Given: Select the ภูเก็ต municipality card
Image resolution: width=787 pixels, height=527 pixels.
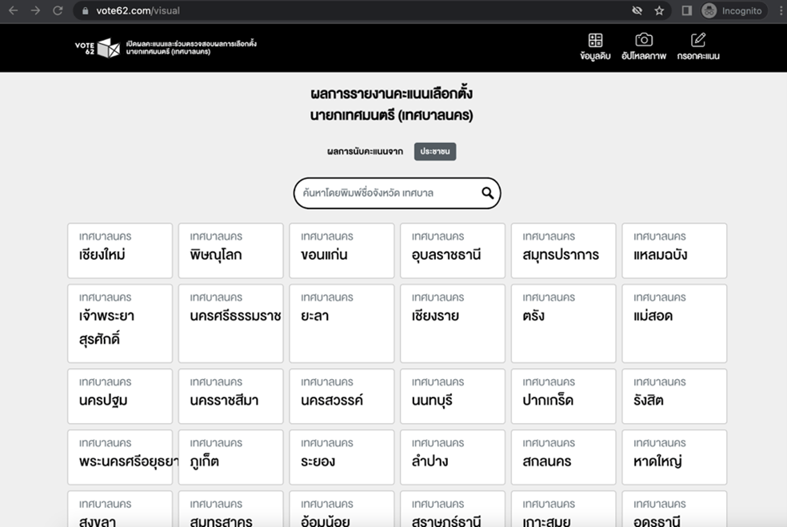Looking at the screenshot, I should [230, 457].
